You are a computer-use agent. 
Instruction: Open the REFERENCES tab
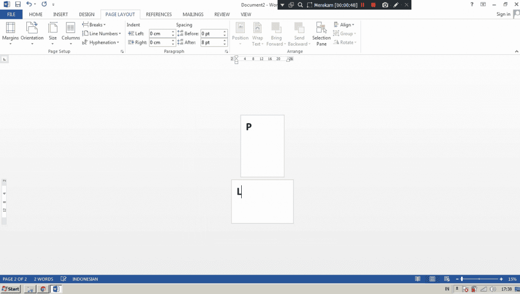point(158,15)
